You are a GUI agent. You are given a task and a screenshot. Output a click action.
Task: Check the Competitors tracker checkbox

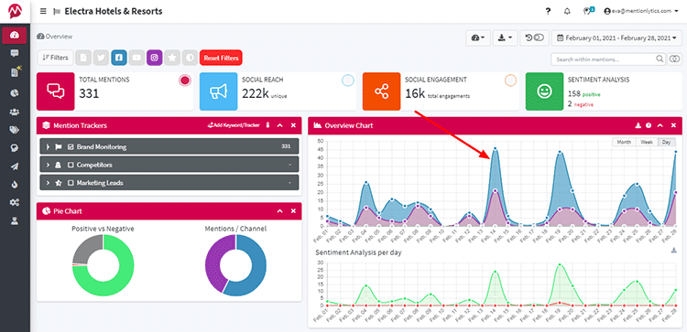(71, 165)
